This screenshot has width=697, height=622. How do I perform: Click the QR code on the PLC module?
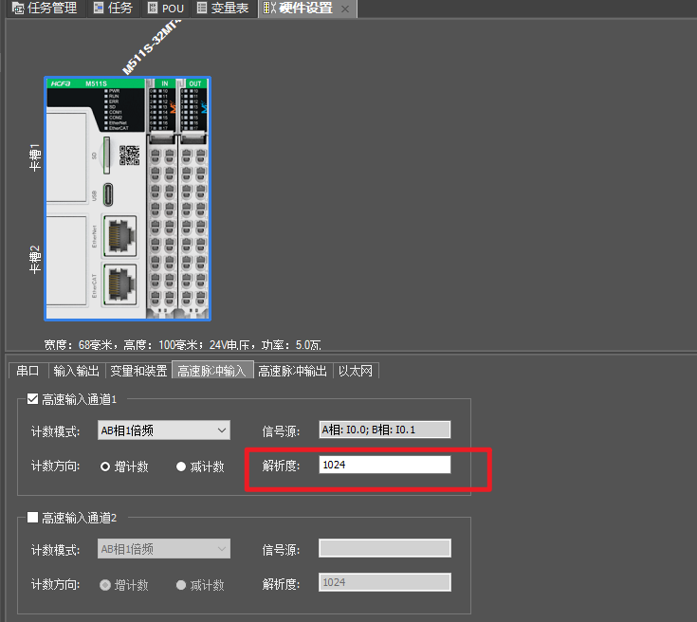tap(129, 155)
